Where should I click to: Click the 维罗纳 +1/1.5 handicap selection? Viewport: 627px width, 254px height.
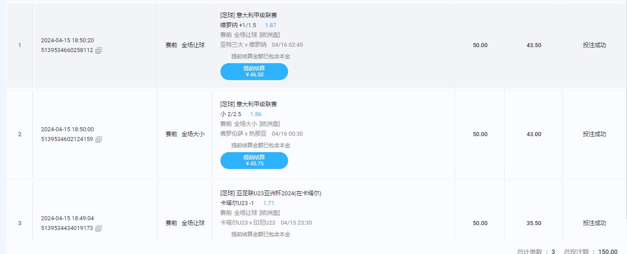tap(238, 25)
